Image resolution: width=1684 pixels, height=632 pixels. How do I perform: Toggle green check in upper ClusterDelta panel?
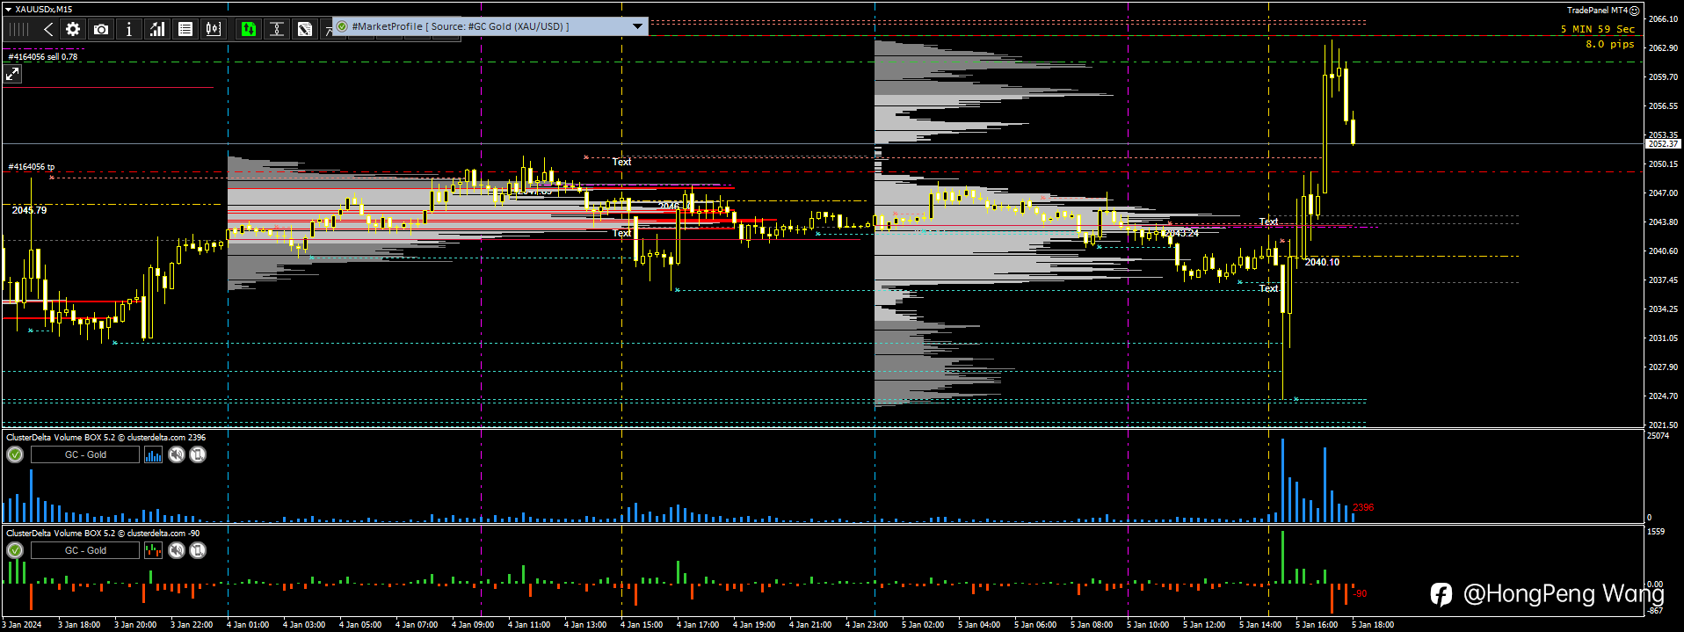pyautogui.click(x=15, y=454)
